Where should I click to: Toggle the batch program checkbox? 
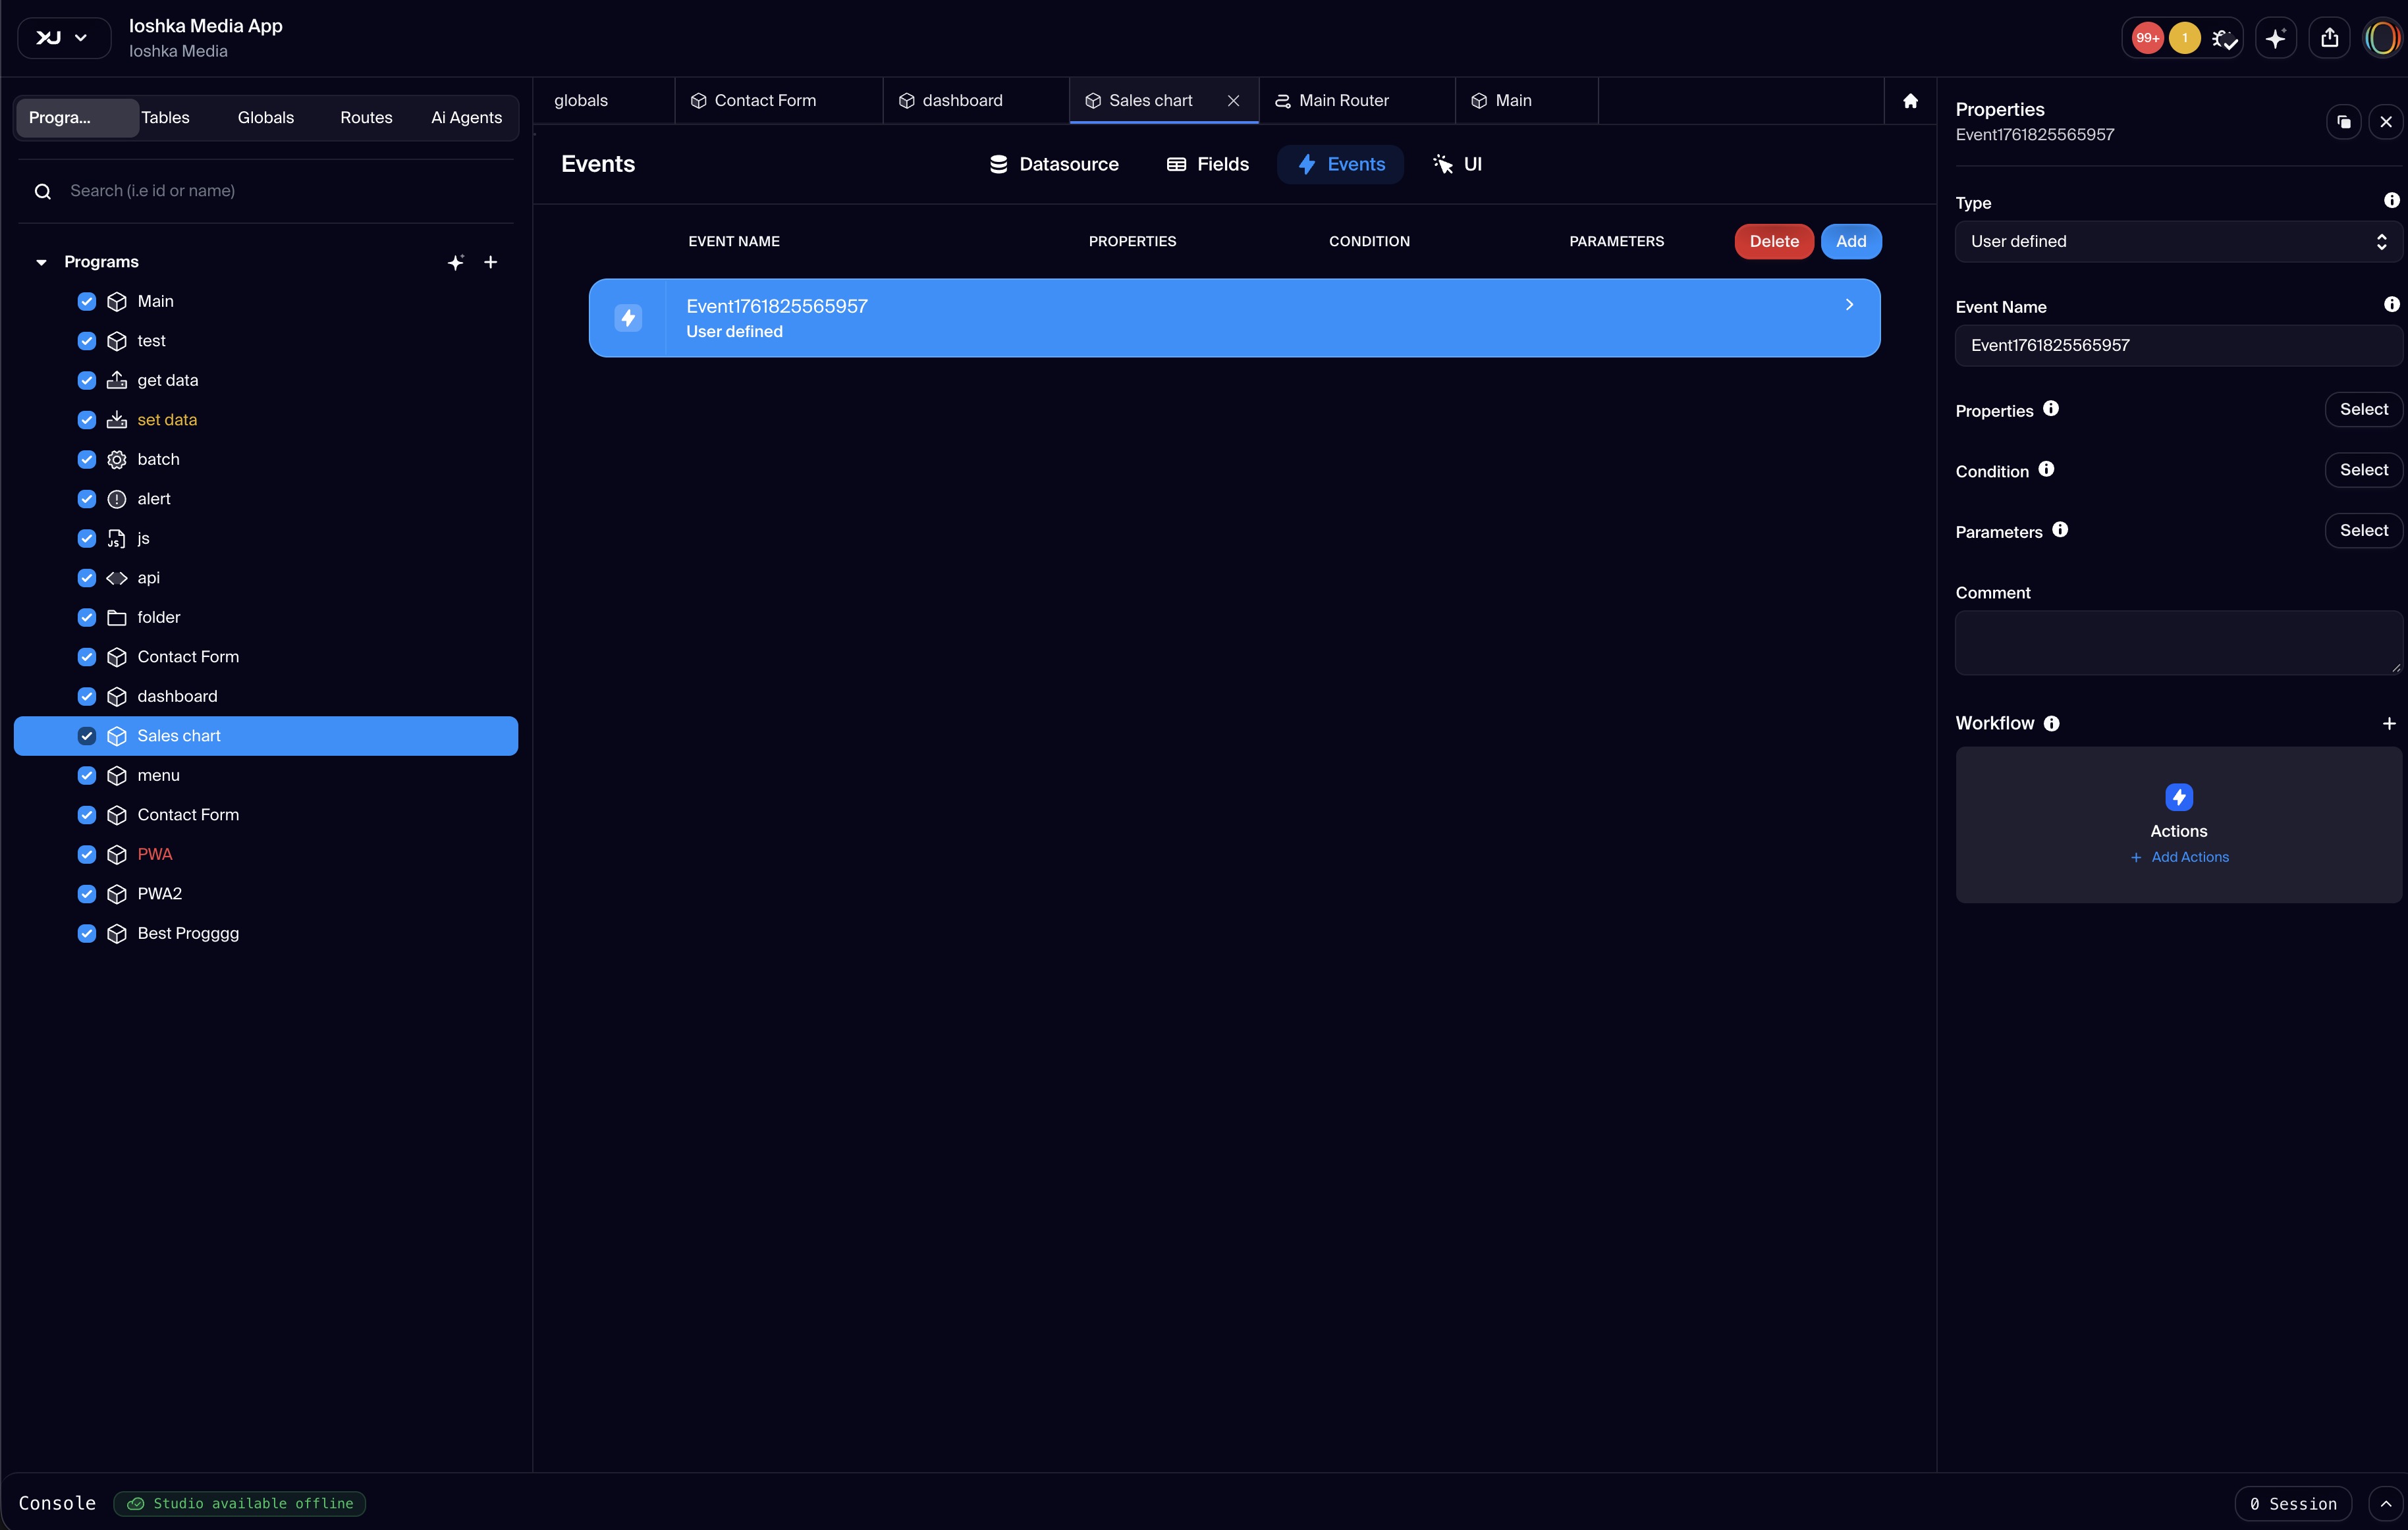coord(87,460)
